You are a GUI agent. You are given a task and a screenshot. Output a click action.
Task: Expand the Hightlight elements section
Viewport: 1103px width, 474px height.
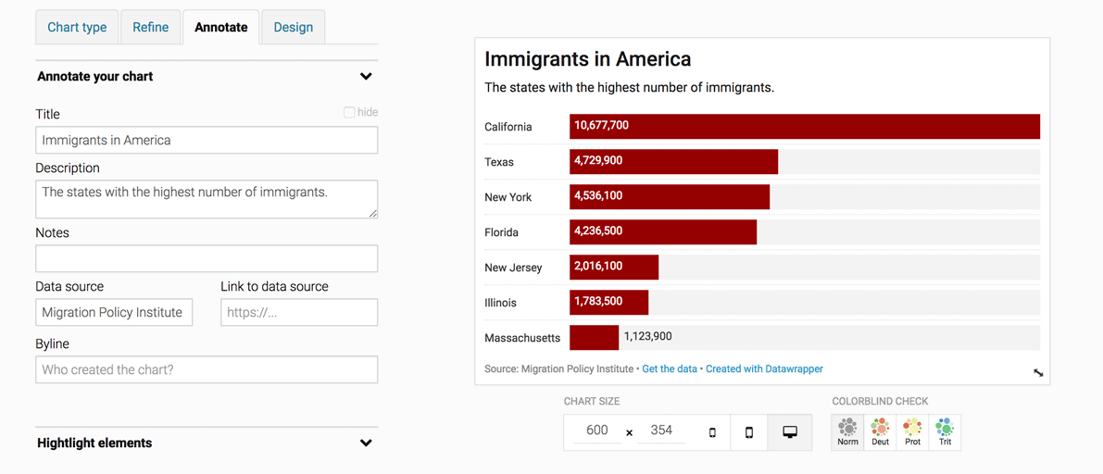366,443
